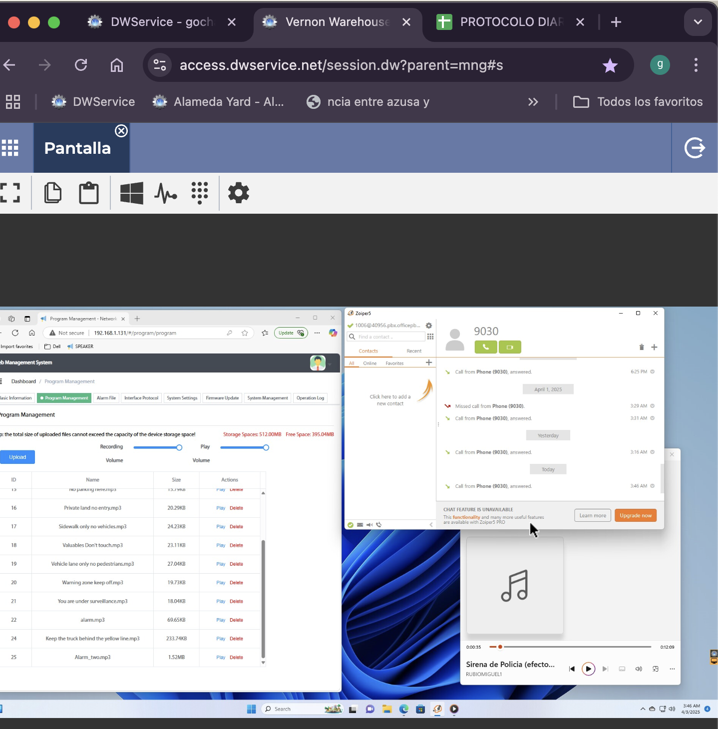The width and height of the screenshot is (718, 729).
Task: Open File Explorer from Windows taskbar
Action: 387,709
